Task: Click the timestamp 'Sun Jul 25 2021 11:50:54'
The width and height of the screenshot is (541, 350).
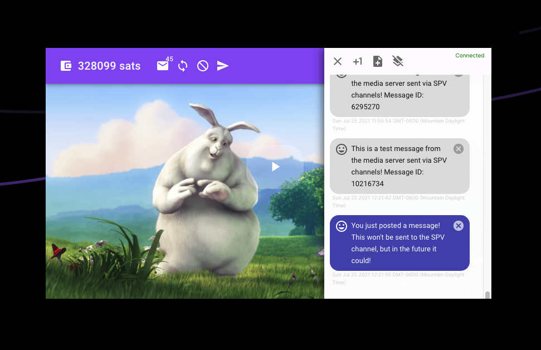Action: (x=398, y=125)
